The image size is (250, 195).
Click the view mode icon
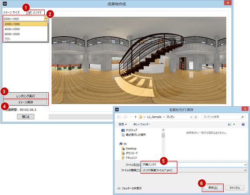pyautogui.click(x=229, y=124)
